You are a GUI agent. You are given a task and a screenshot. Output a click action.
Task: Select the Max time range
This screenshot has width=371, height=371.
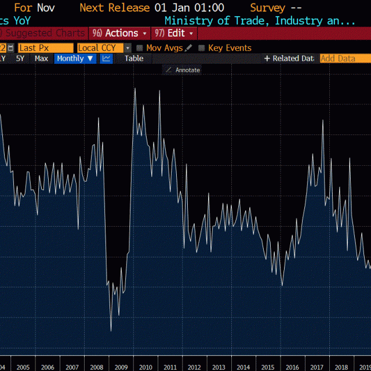(41, 59)
